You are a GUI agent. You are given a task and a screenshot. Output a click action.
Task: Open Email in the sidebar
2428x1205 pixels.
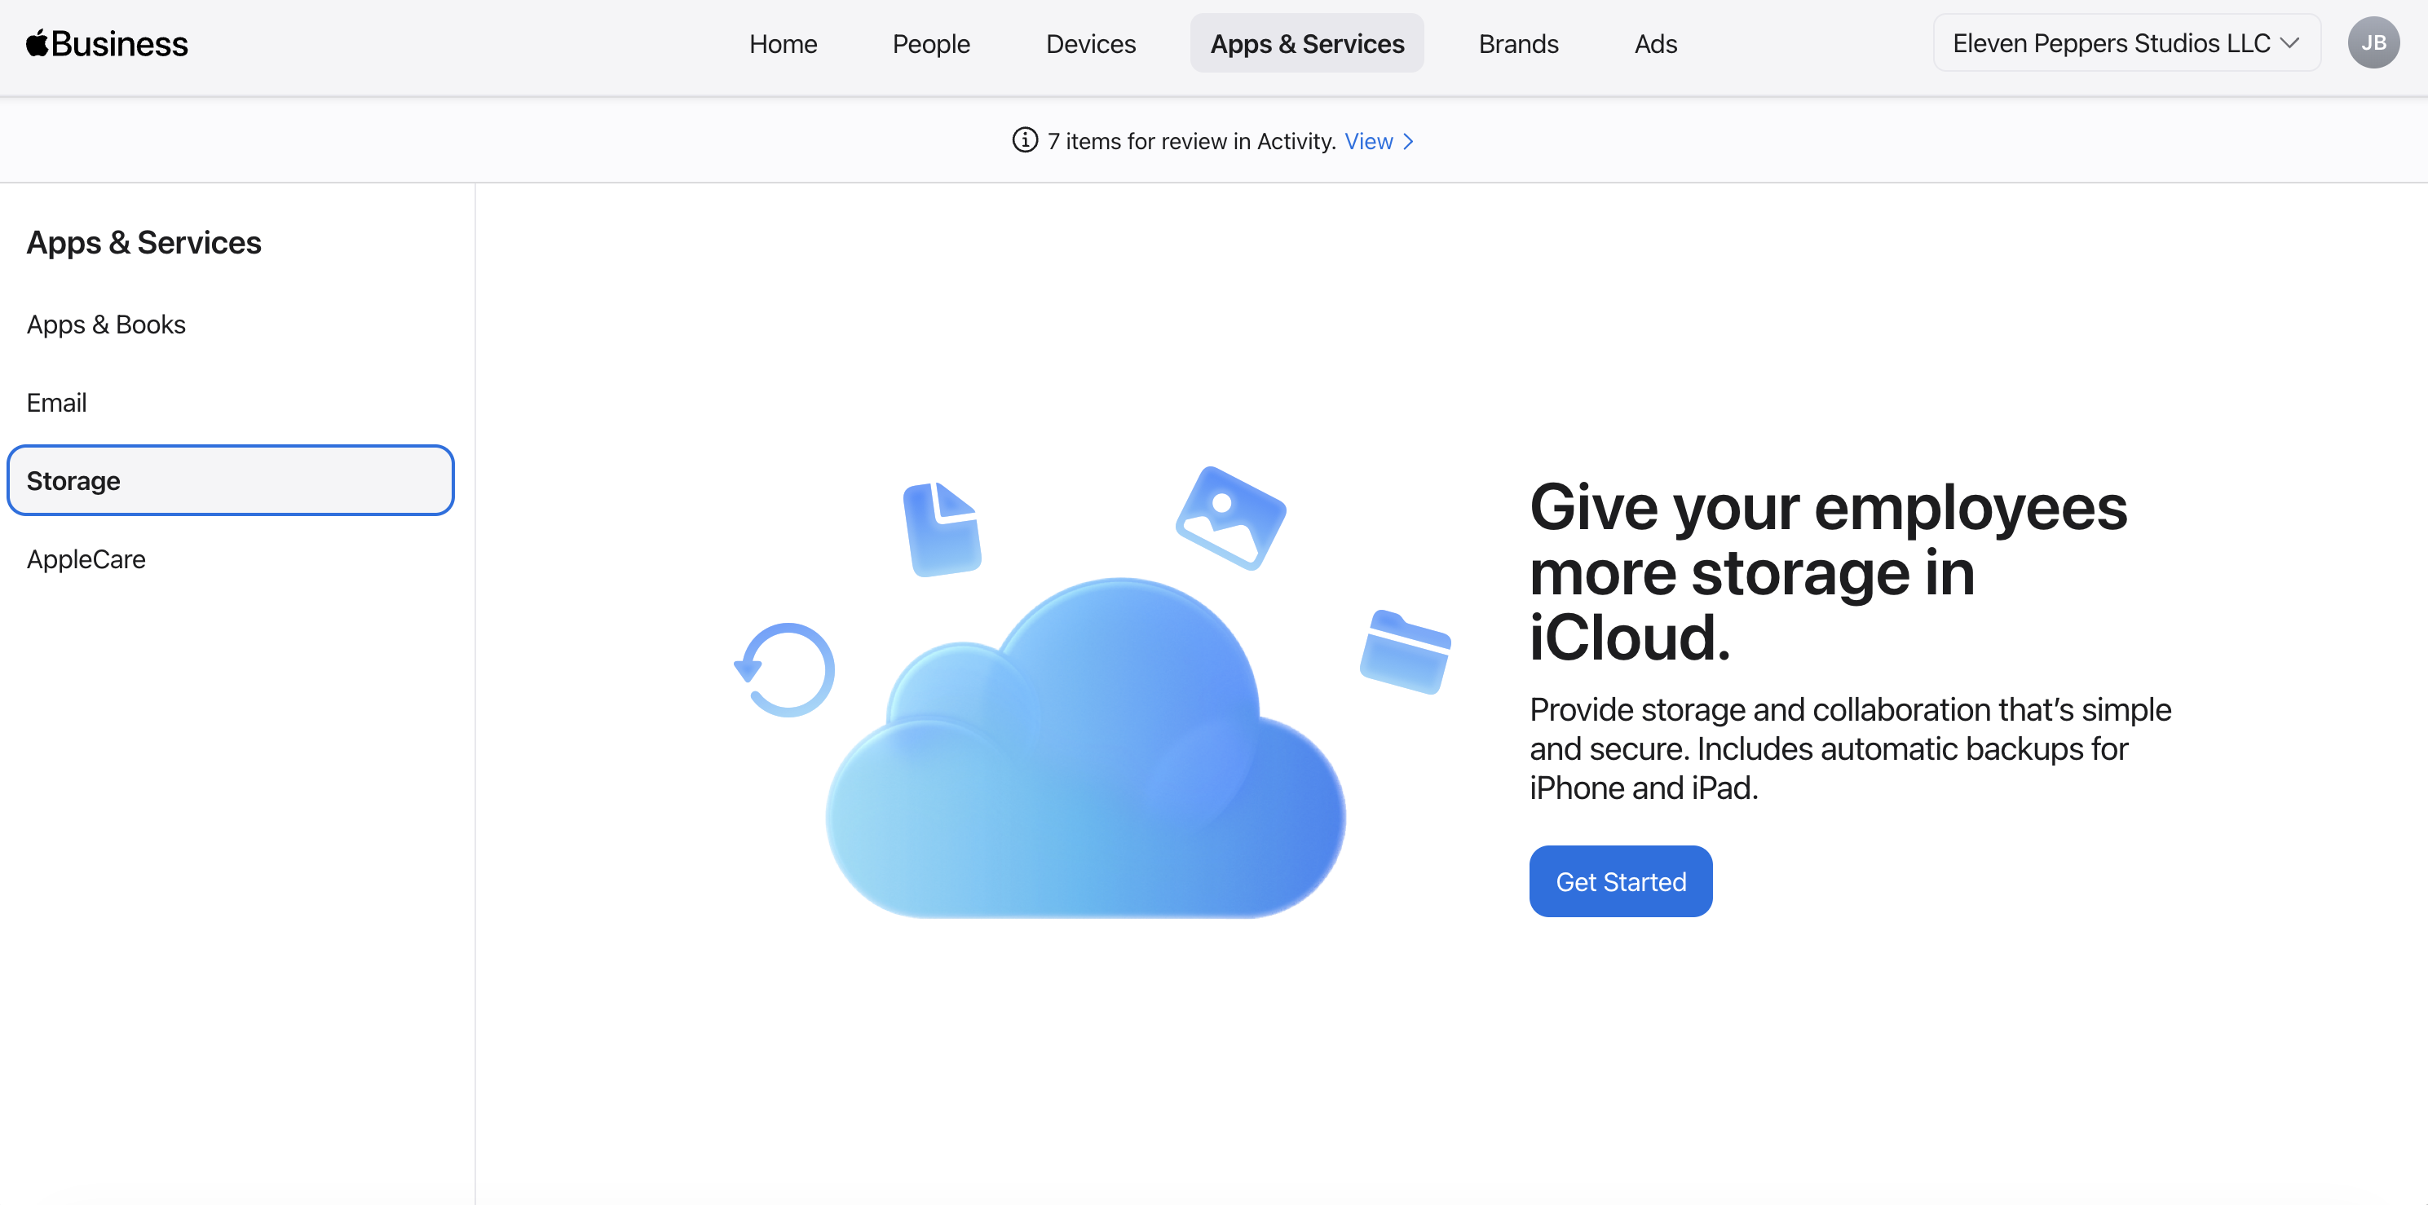click(56, 403)
